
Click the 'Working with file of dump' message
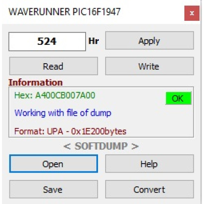click(63, 113)
